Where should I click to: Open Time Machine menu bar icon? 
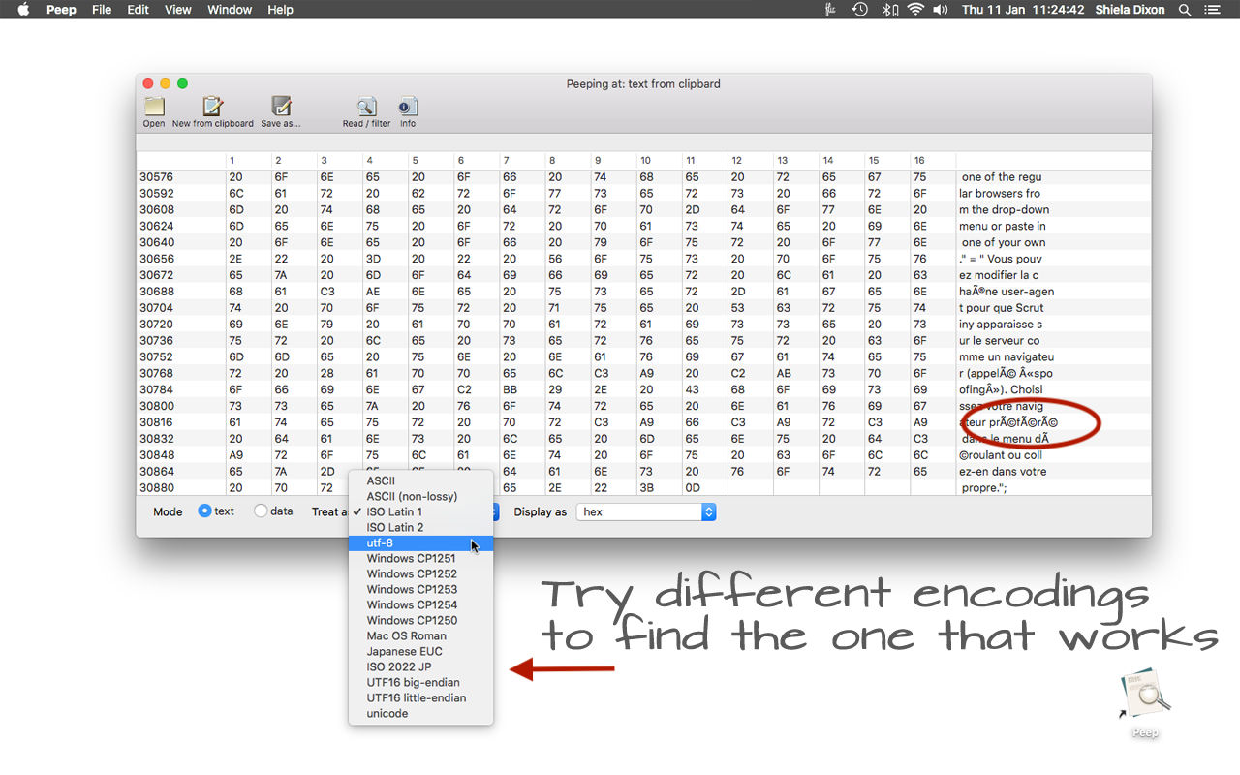click(x=860, y=10)
